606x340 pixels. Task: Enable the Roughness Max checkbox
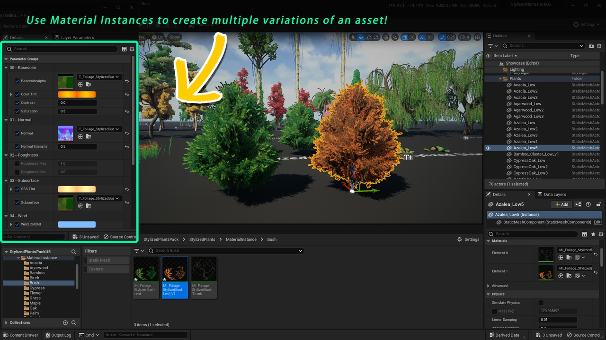(x=17, y=164)
